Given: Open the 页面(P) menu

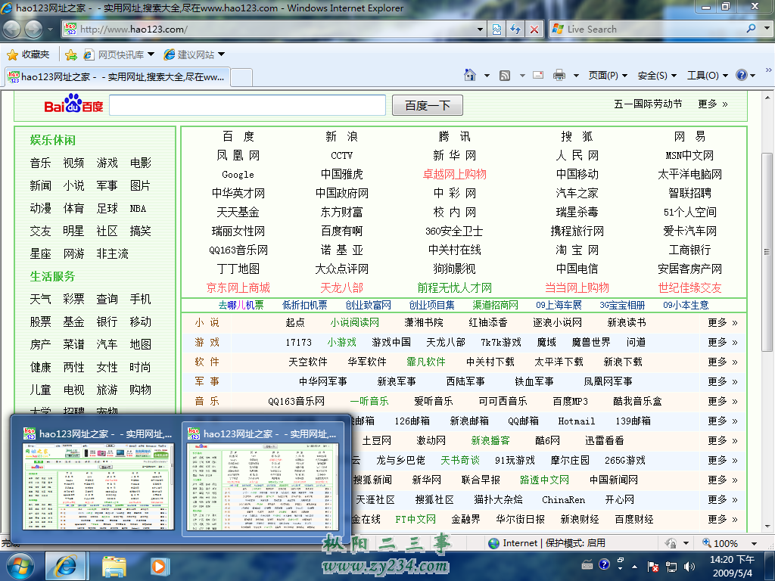Looking at the screenshot, I should pos(608,76).
